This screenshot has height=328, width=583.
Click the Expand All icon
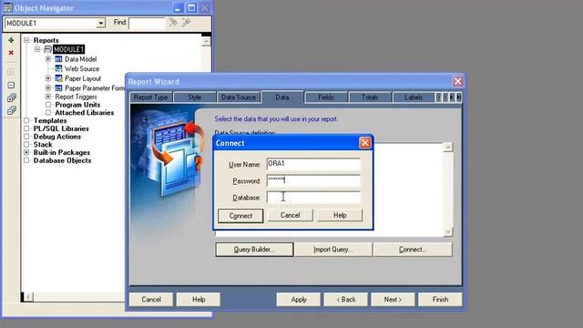[x=11, y=97]
